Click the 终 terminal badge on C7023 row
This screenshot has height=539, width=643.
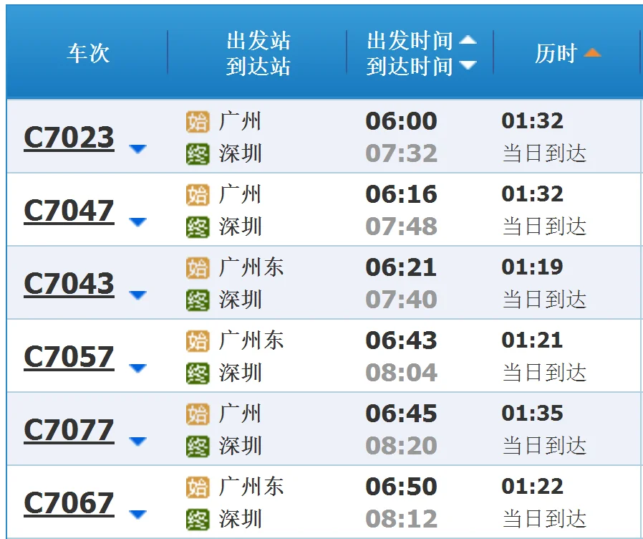click(197, 153)
